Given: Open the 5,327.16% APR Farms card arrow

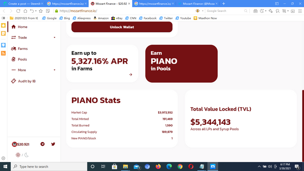Looking at the screenshot, I should [131, 75].
